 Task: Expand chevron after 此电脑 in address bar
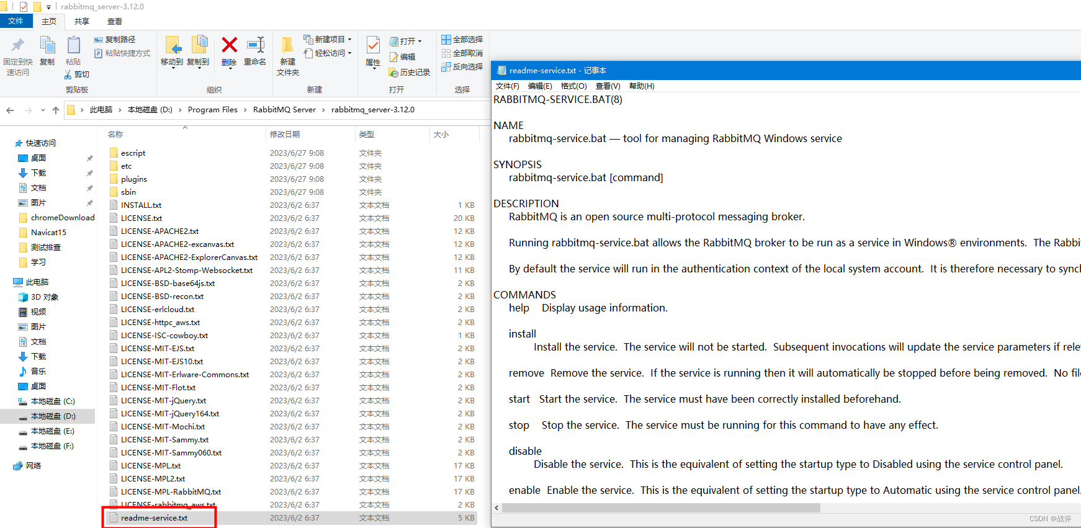pos(120,110)
